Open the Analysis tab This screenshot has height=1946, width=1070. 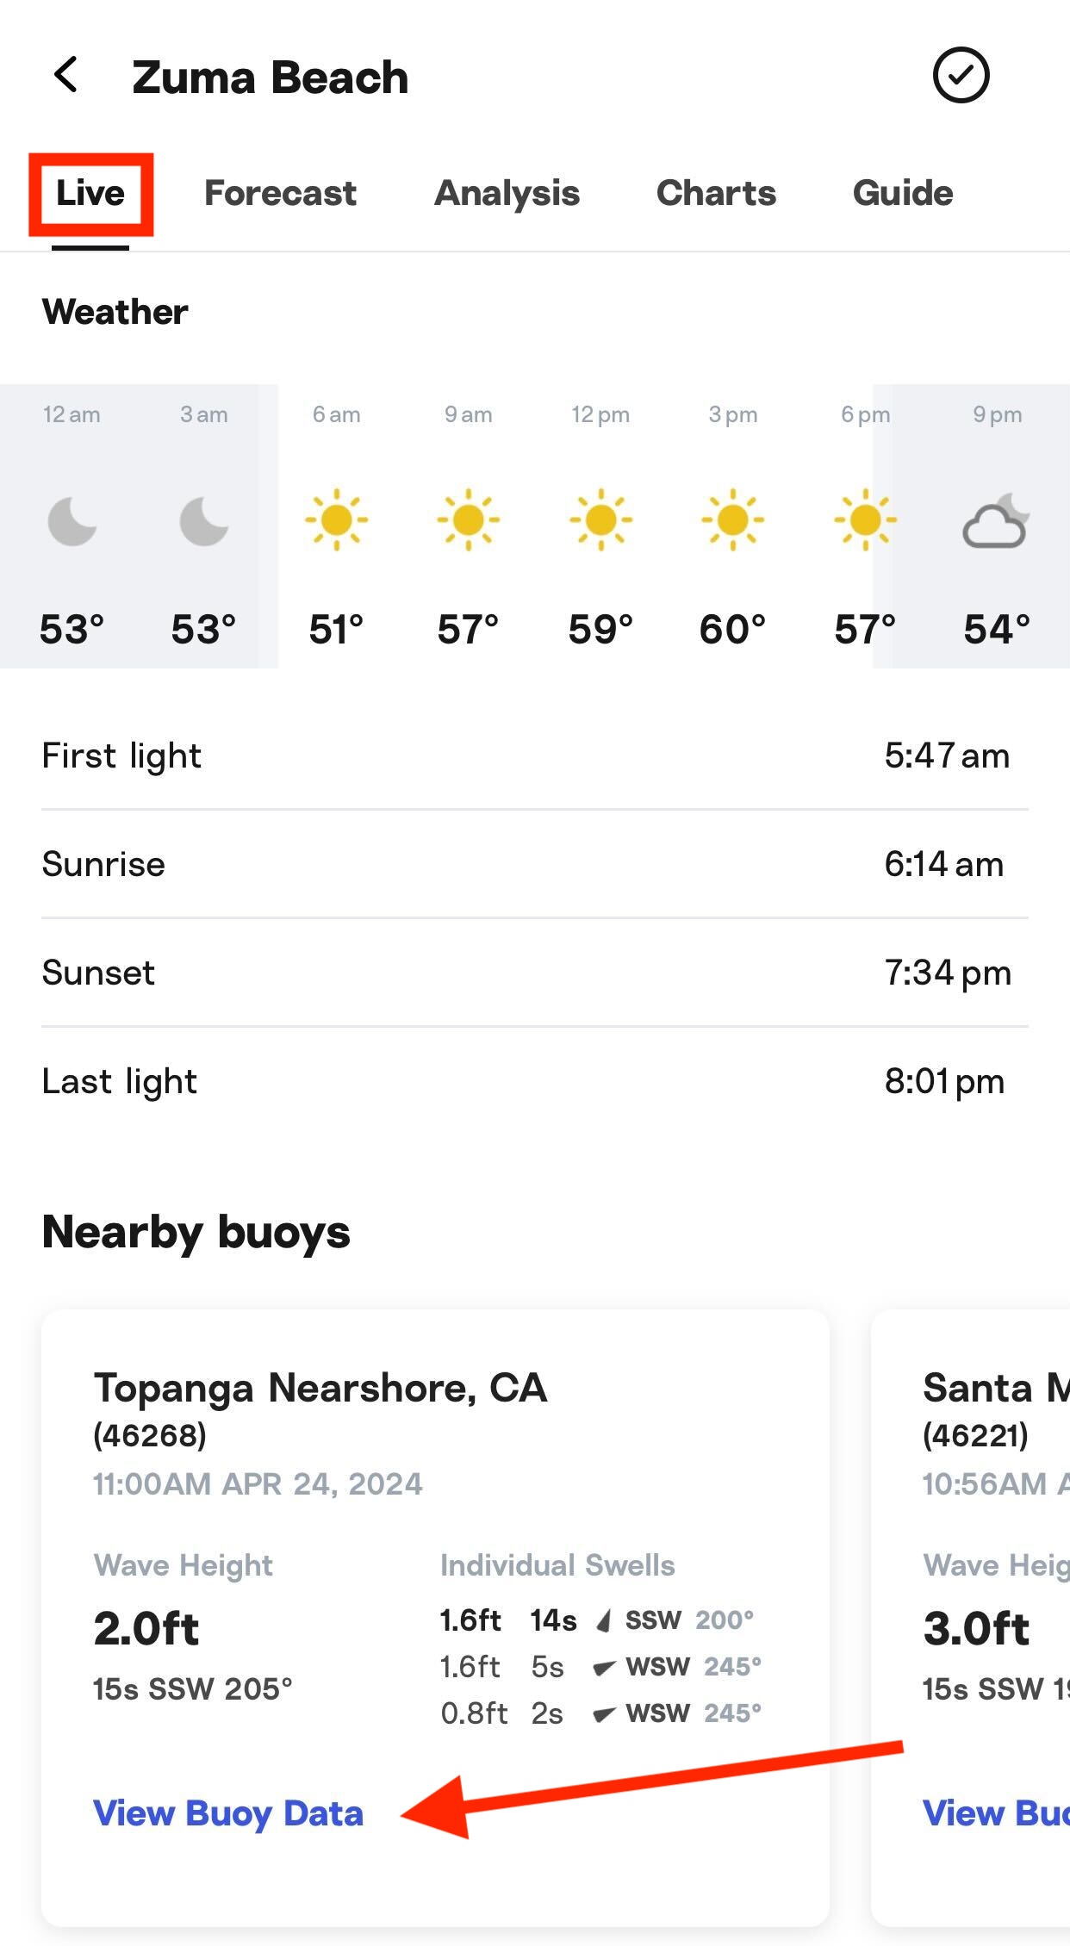point(507,193)
